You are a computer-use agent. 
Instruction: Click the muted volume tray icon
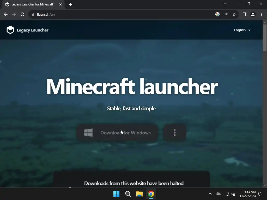(x=233, y=194)
